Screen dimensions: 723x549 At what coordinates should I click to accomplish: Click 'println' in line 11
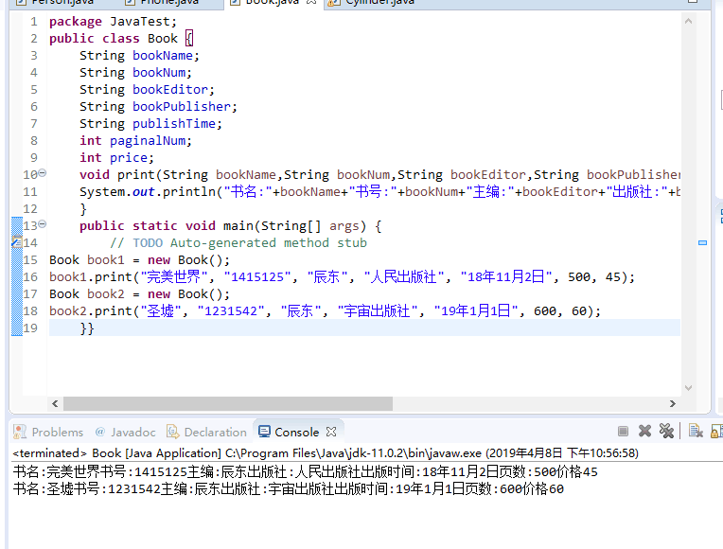click(189, 192)
